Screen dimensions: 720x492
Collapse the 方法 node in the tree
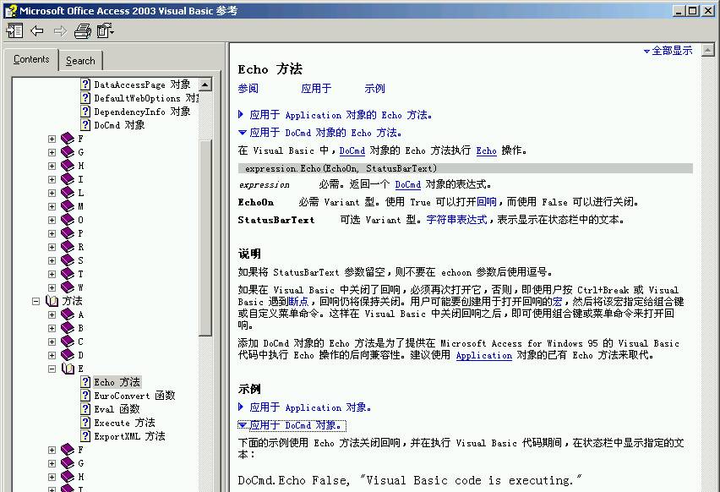[x=35, y=301]
